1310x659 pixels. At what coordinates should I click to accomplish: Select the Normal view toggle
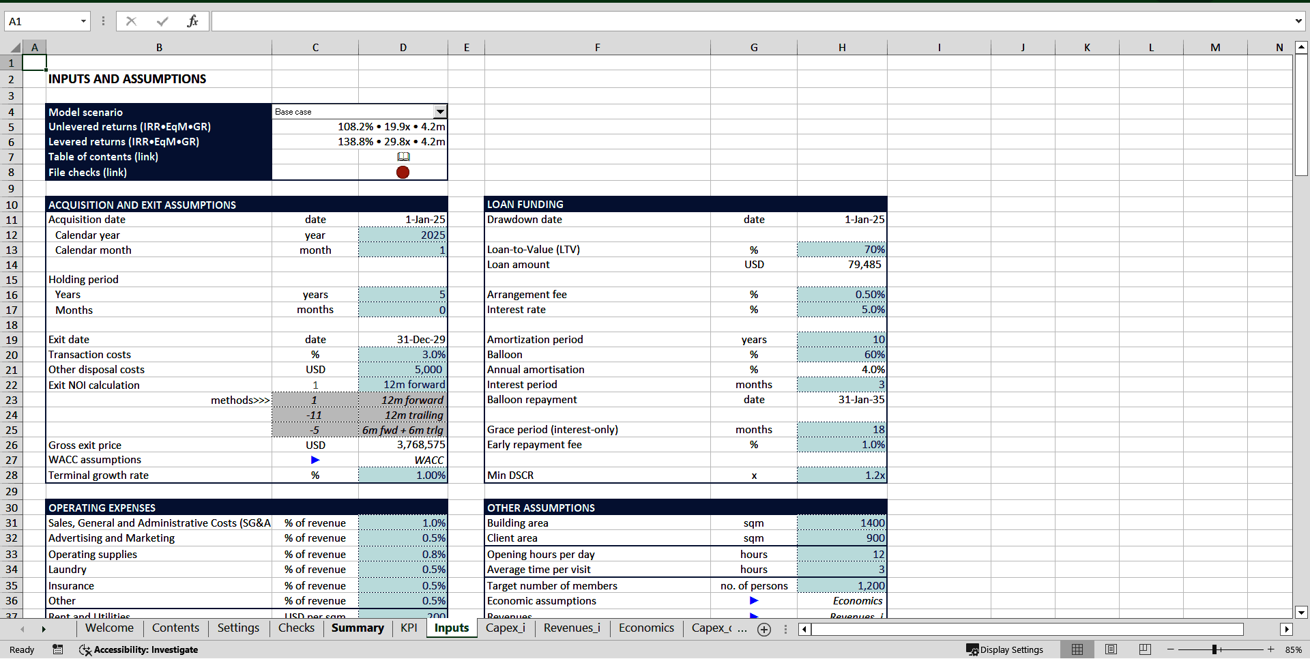click(x=1078, y=649)
